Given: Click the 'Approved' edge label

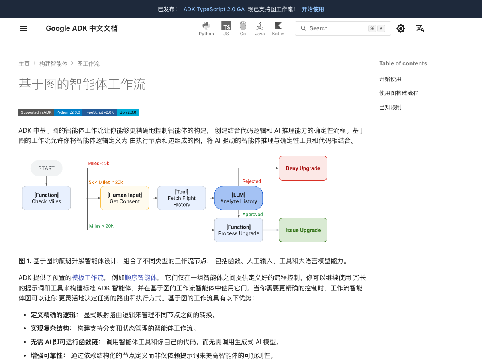Looking at the screenshot, I should [x=253, y=215].
